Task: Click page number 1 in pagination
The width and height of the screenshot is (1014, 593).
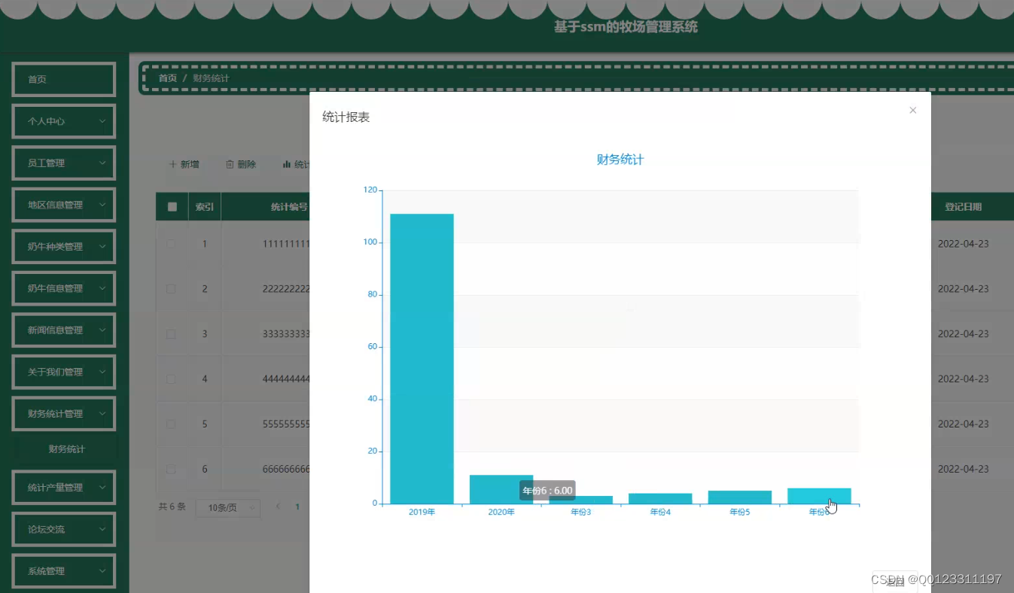Action: point(297,507)
